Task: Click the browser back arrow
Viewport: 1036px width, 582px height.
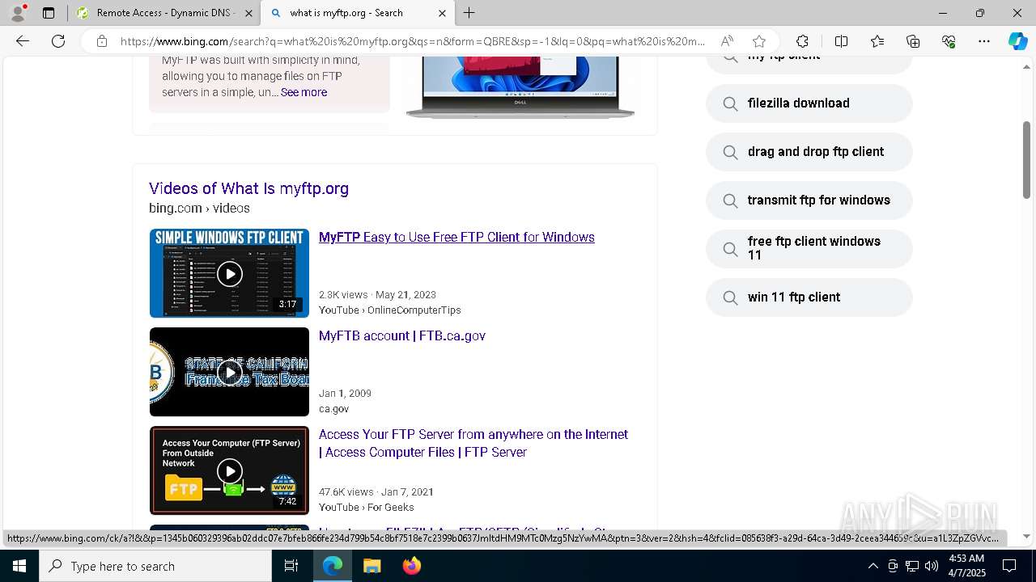Action: (23, 41)
